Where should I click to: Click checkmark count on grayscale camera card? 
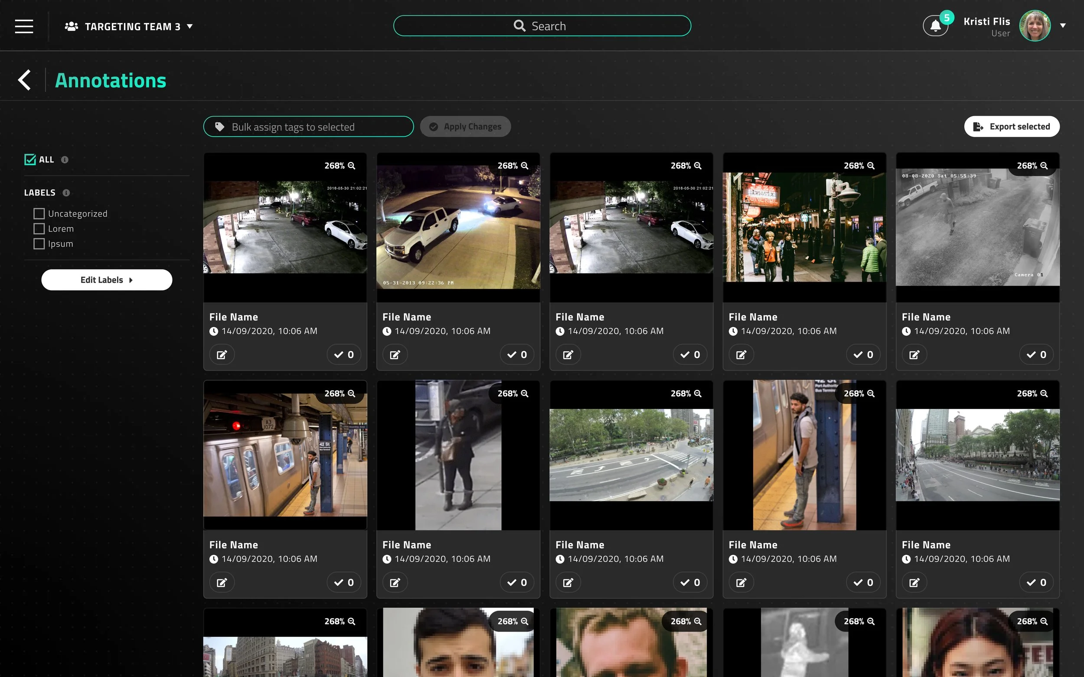point(1036,355)
